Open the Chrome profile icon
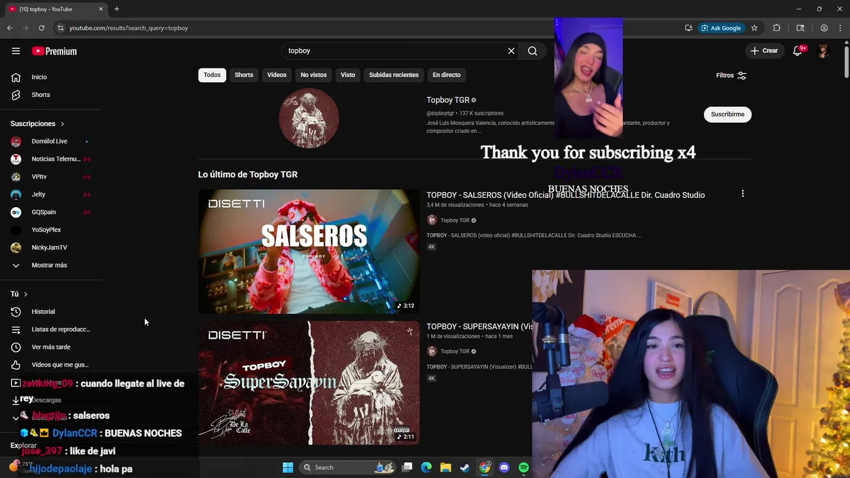Image resolution: width=850 pixels, height=478 pixels. pyautogui.click(x=824, y=28)
